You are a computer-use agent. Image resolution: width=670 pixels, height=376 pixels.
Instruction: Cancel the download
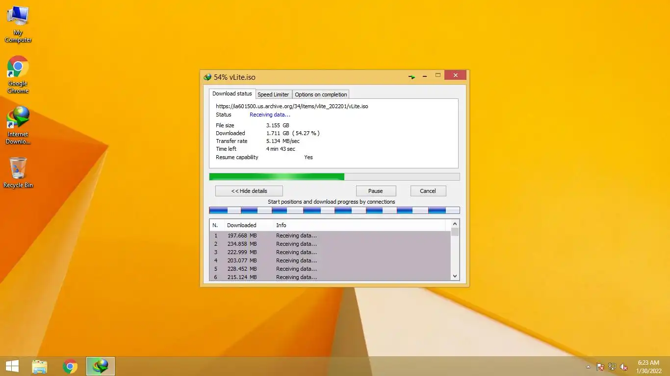428,191
